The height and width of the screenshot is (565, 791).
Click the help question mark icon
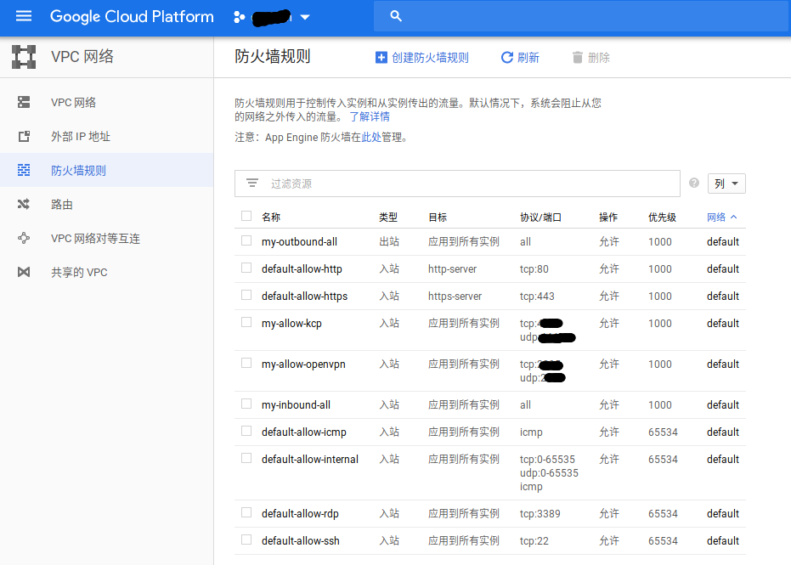point(694,184)
